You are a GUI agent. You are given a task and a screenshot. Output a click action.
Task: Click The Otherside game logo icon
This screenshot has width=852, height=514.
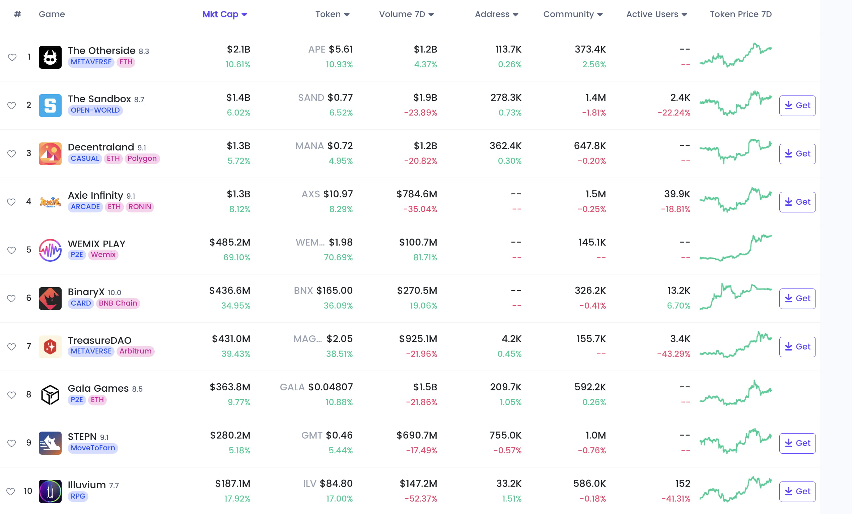(50, 57)
